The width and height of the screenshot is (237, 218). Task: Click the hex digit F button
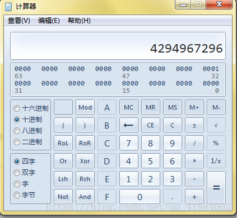click(x=107, y=197)
